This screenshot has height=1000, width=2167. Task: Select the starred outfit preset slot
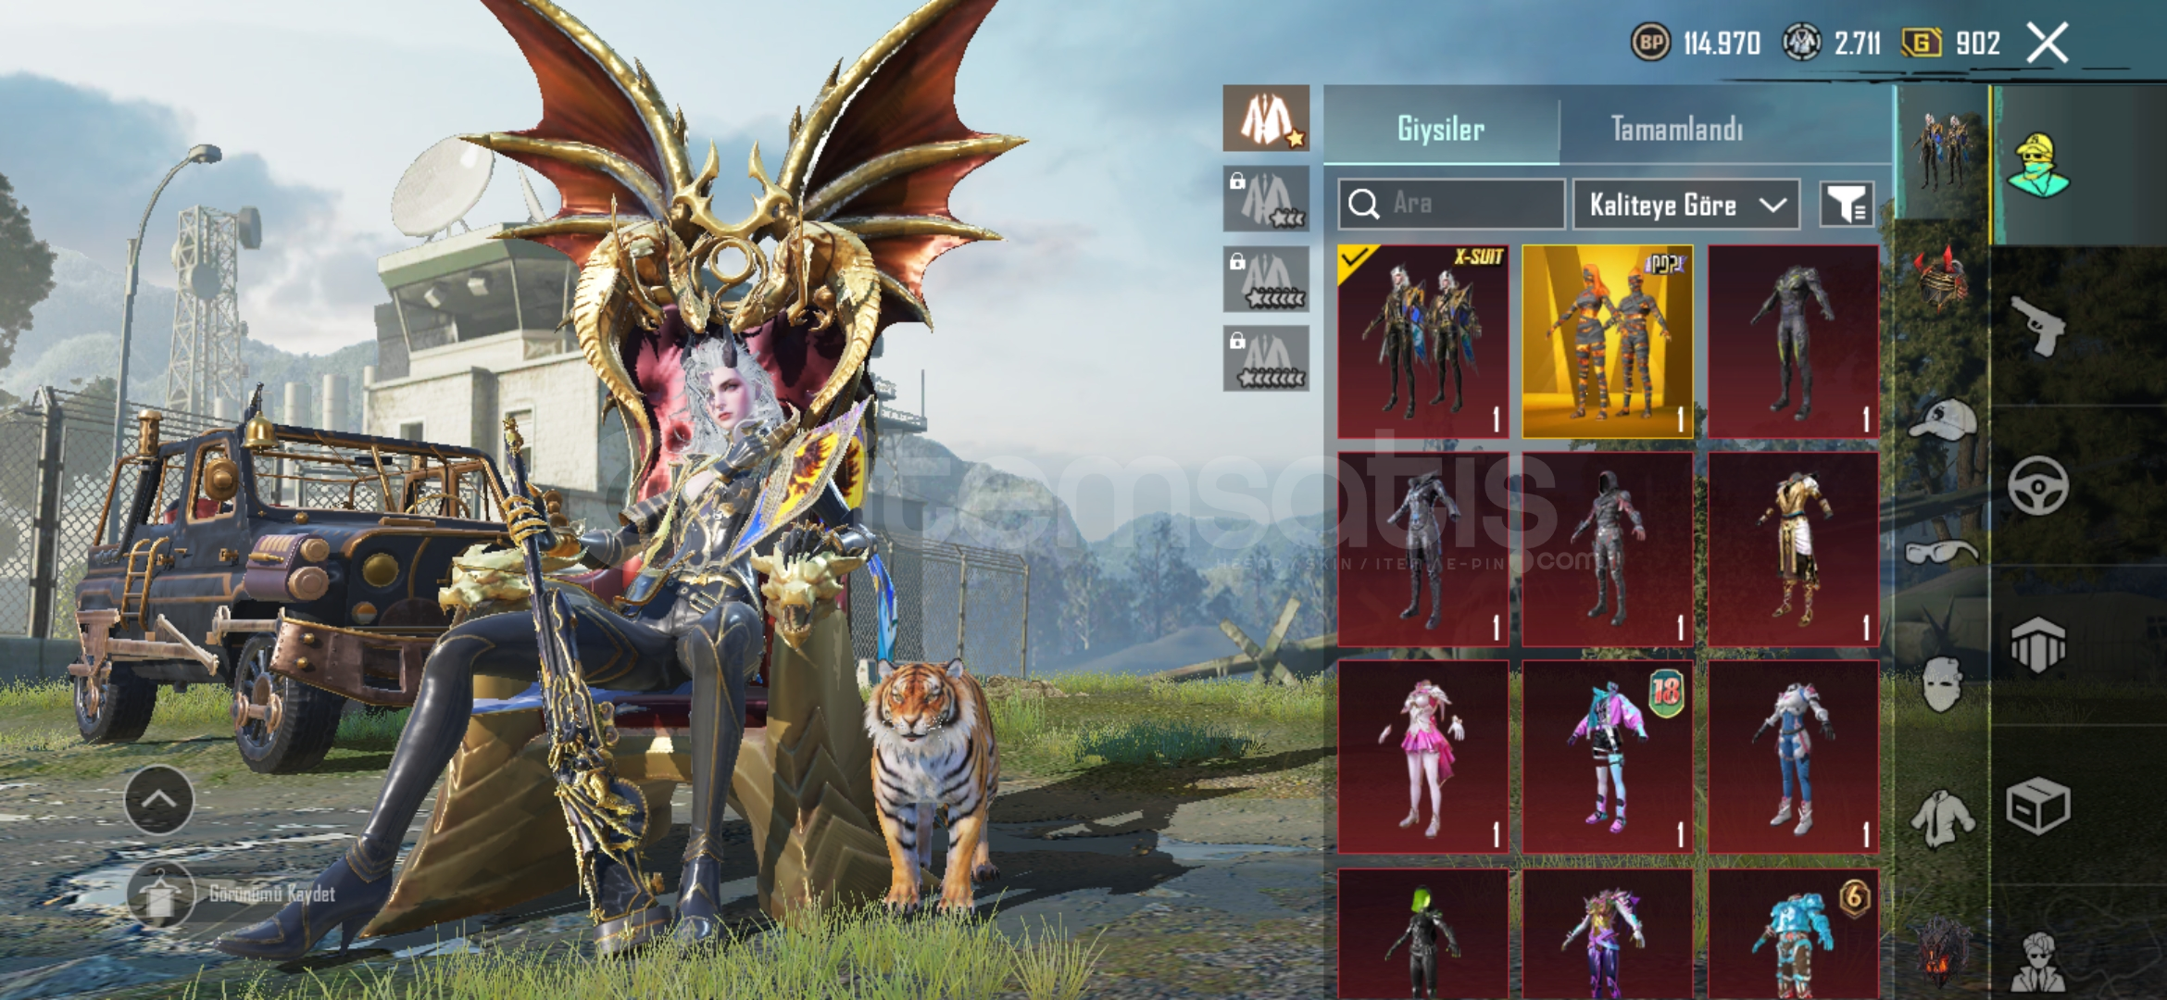tap(1266, 119)
